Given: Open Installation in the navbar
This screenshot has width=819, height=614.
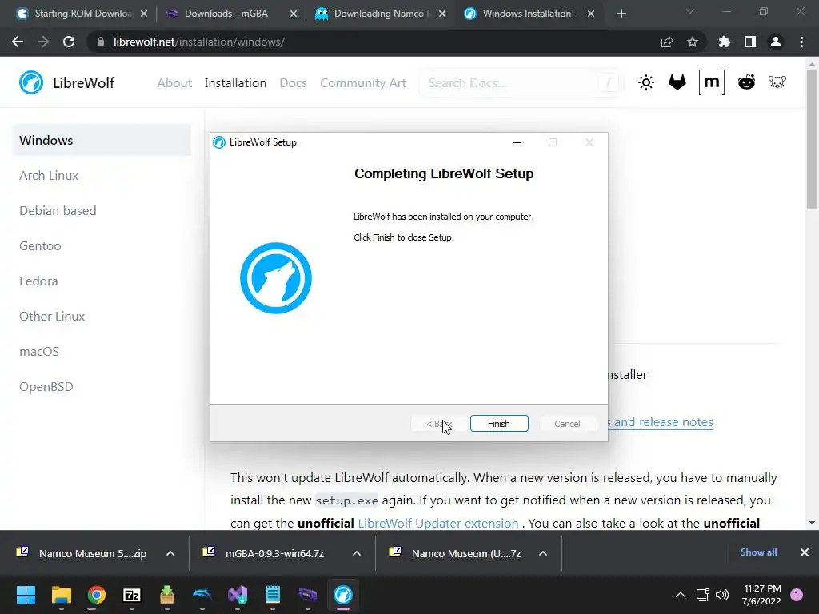Looking at the screenshot, I should pos(235,82).
